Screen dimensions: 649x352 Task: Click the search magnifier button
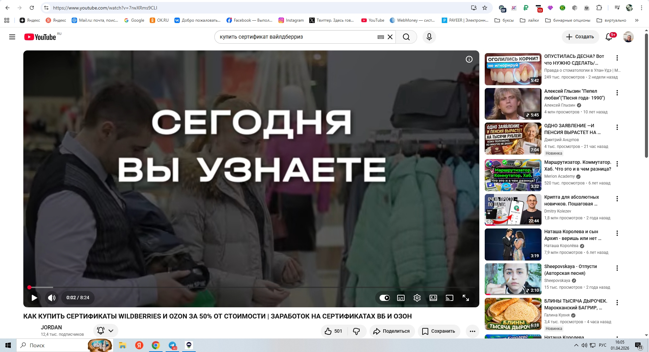[x=406, y=37]
